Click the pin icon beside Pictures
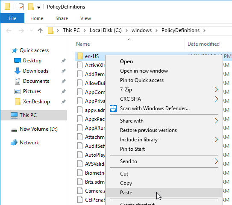 pyautogui.click(x=64, y=91)
